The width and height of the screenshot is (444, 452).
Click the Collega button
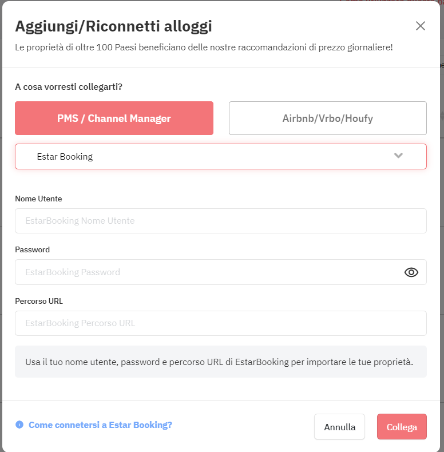pyautogui.click(x=402, y=427)
